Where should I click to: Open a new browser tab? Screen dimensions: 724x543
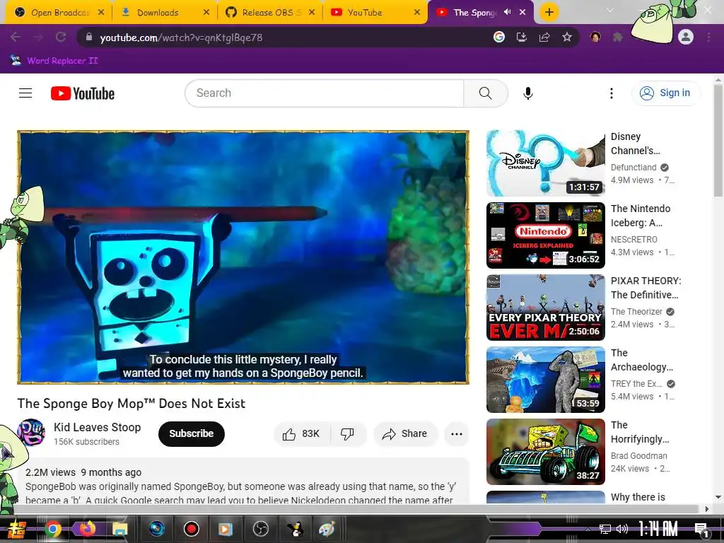549,12
